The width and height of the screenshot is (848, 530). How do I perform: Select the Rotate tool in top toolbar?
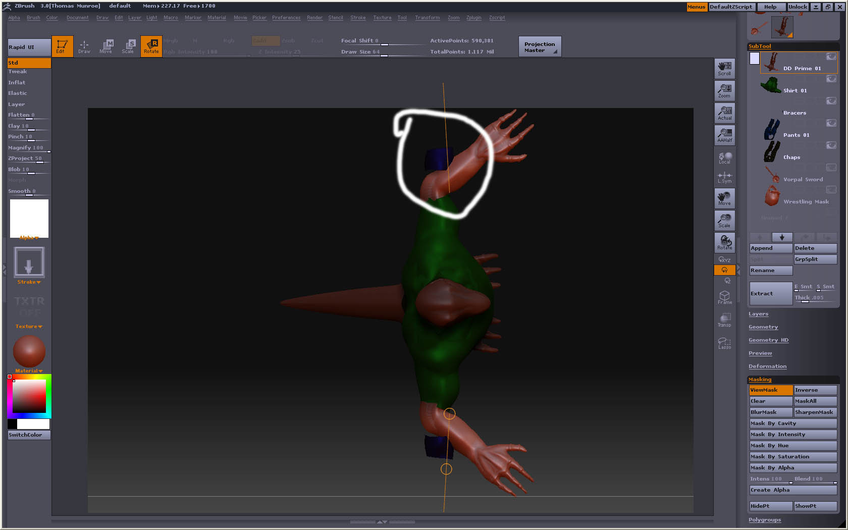[151, 46]
